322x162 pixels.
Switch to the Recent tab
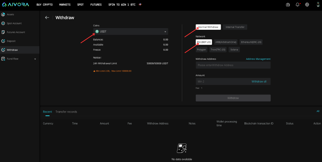pos(47,112)
